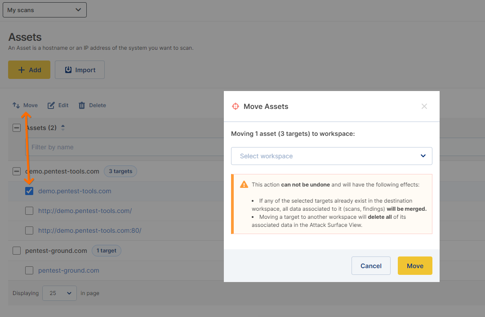Click the Cancel button in dialog
This screenshot has width=485, height=317.
(x=371, y=266)
